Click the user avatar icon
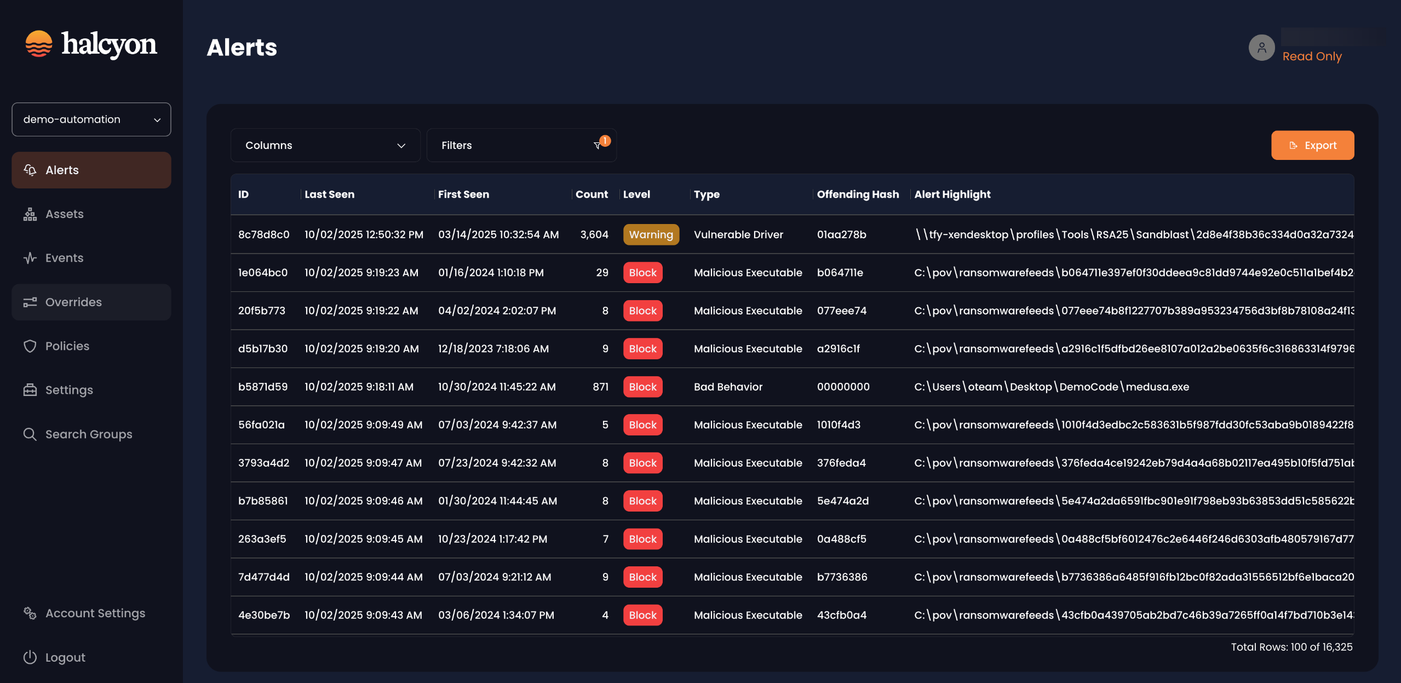Image resolution: width=1401 pixels, height=683 pixels. pos(1261,48)
